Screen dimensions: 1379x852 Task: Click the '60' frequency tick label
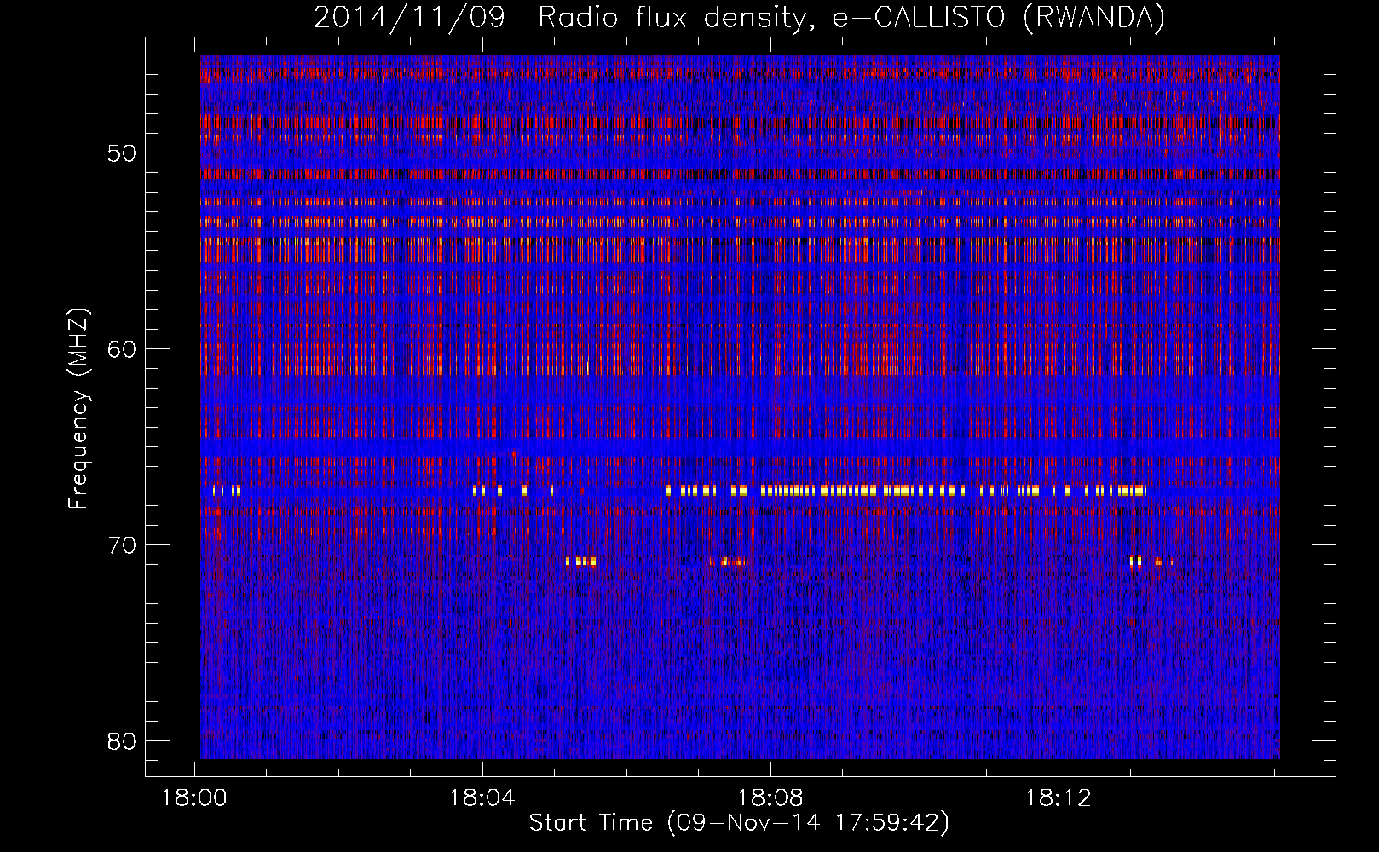pyautogui.click(x=122, y=349)
